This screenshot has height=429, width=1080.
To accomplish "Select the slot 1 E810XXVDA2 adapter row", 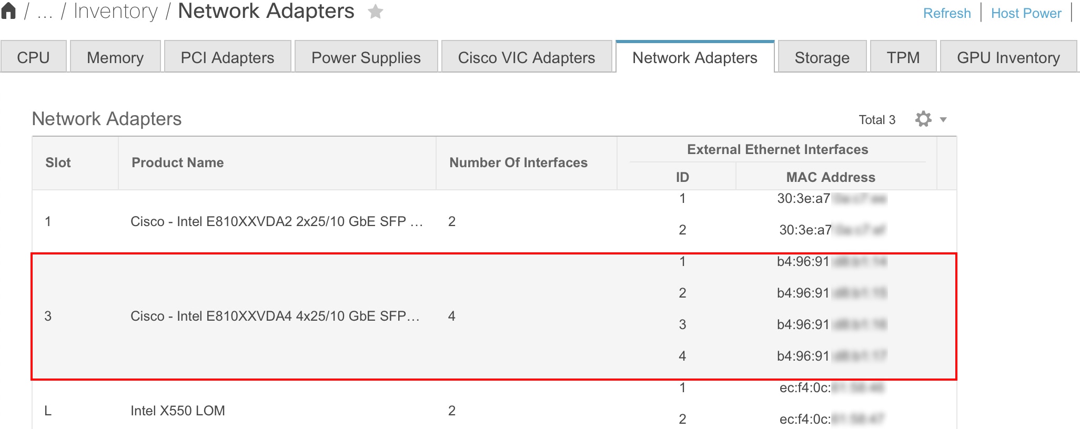I will pyautogui.click(x=276, y=221).
